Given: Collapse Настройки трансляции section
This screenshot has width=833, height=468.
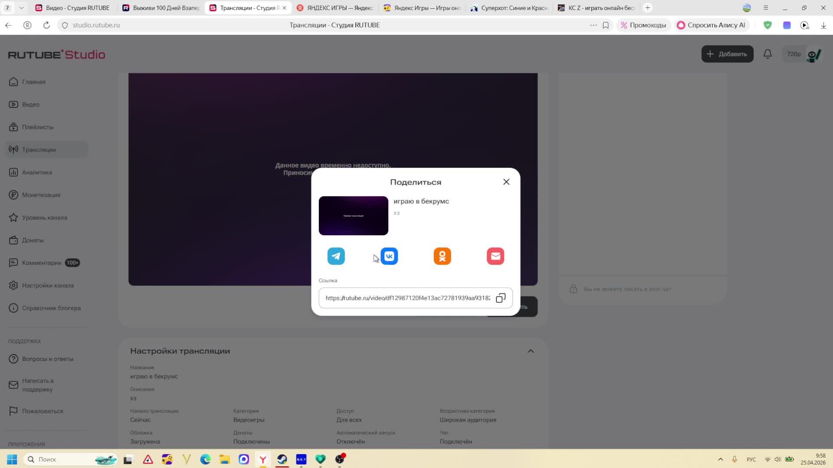Looking at the screenshot, I should pos(530,351).
